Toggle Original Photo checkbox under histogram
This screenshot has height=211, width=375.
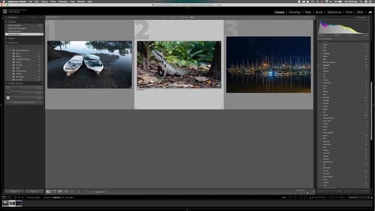[x=319, y=39]
